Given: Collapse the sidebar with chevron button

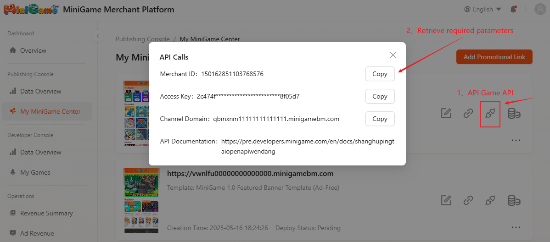Looking at the screenshot, I should 98,36.
